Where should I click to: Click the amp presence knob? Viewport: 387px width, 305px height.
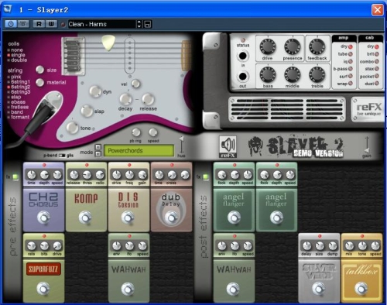pyautogui.click(x=293, y=46)
